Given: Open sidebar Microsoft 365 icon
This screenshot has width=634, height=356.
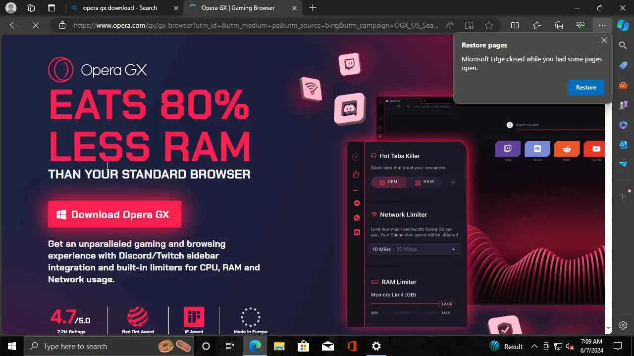Looking at the screenshot, I should coord(623,125).
